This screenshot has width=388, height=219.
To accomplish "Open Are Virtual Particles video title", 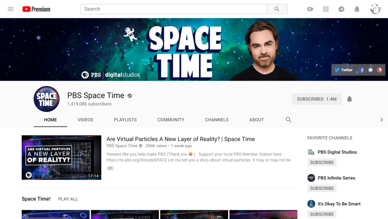I will pos(181,139).
